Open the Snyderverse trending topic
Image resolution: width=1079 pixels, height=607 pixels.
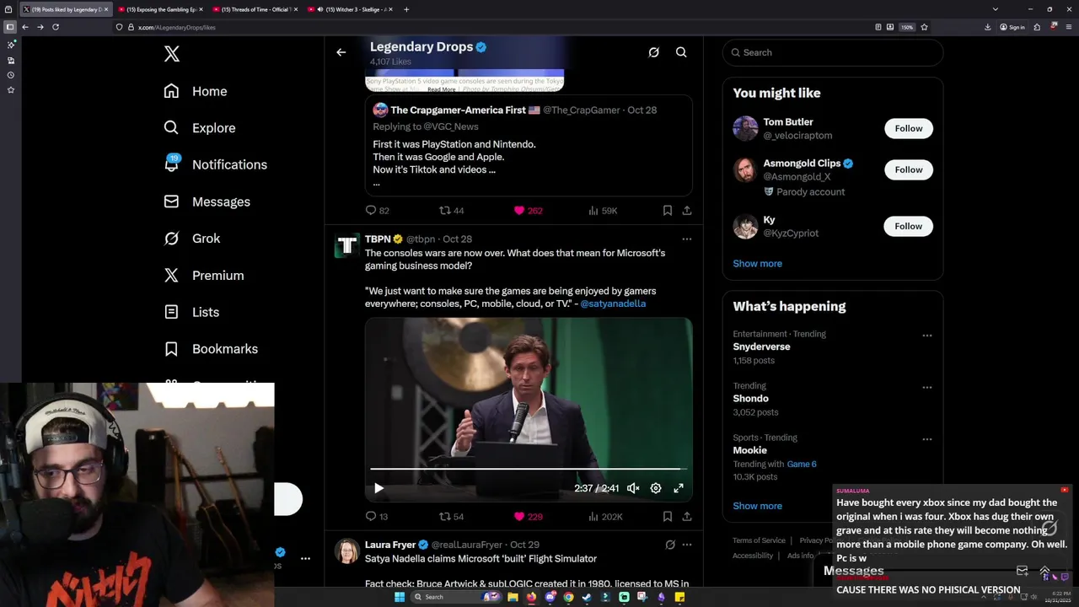pos(761,346)
